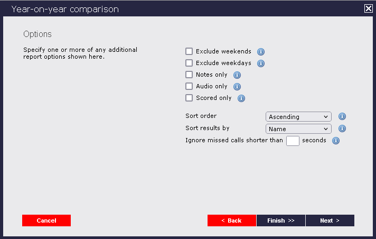This screenshot has height=239, width=376.
Task: Go back with the Back button
Action: (x=231, y=220)
